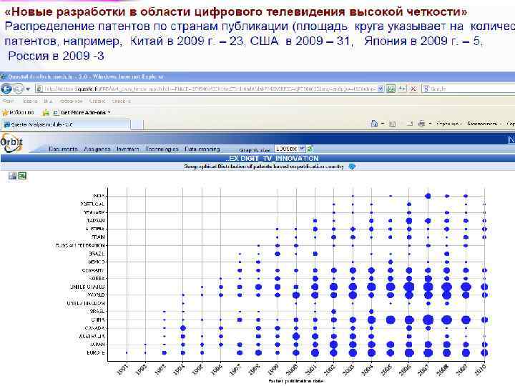Go back with the browser Back arrow

click(x=6, y=89)
